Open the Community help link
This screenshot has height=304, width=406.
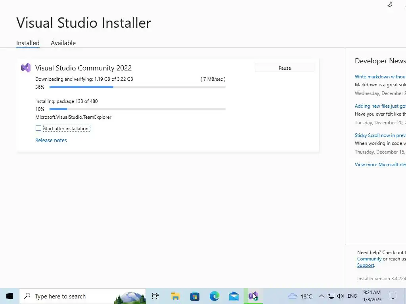(369, 259)
